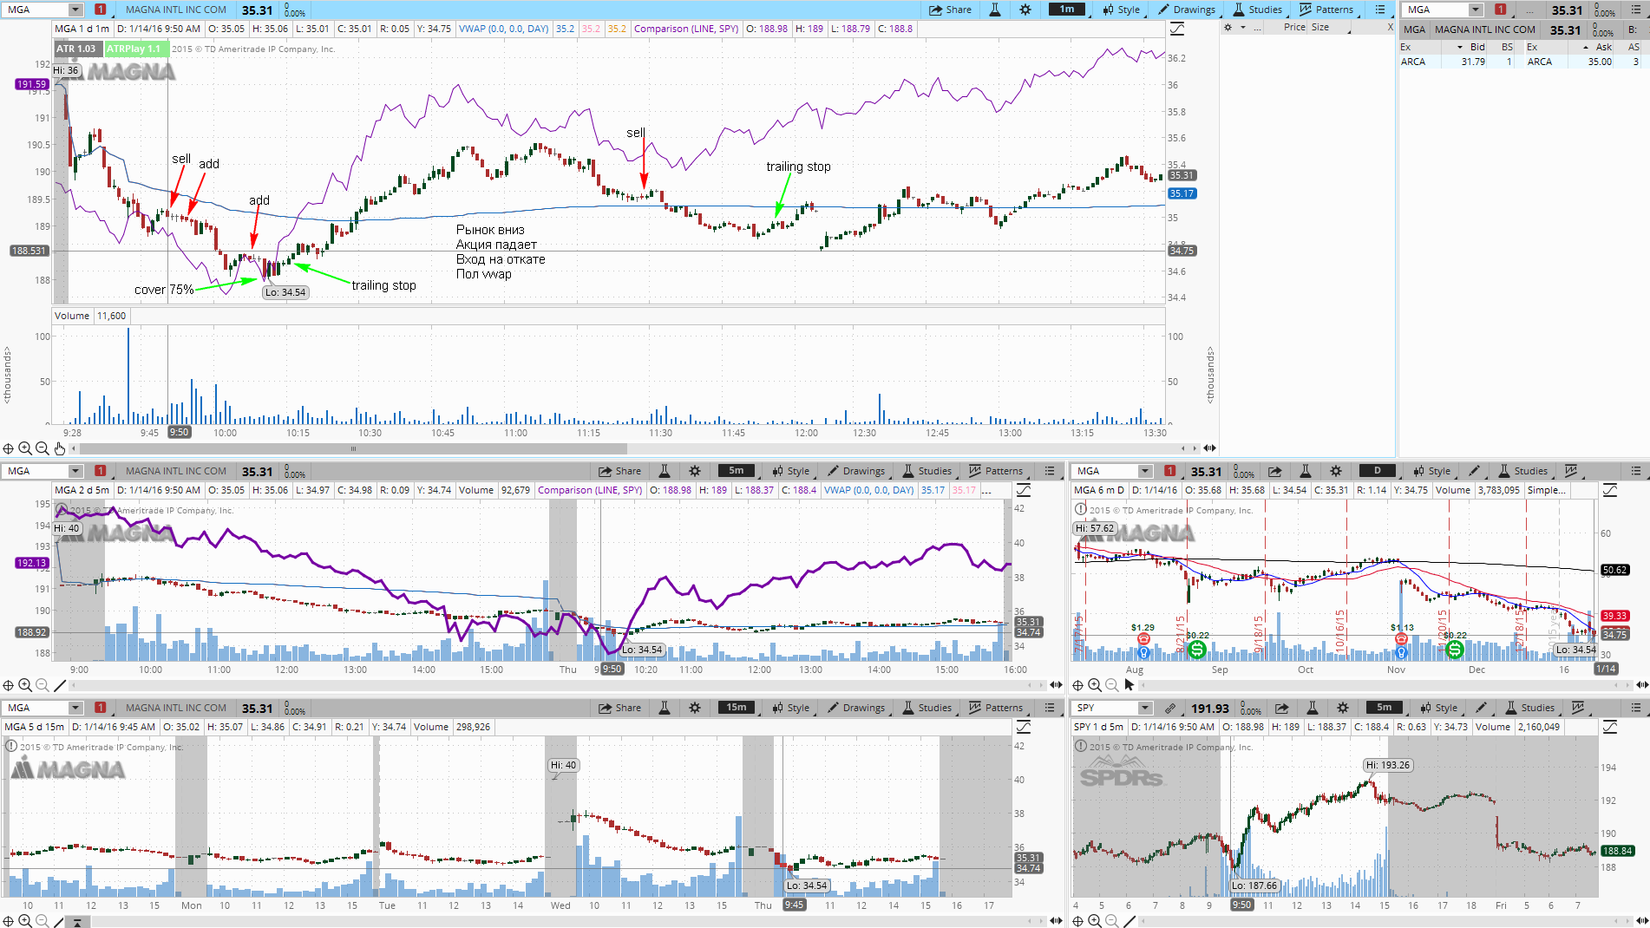This screenshot has height=928, width=1650.
Task: Open the pencil drawings icon on the daily chart
Action: tap(1474, 471)
